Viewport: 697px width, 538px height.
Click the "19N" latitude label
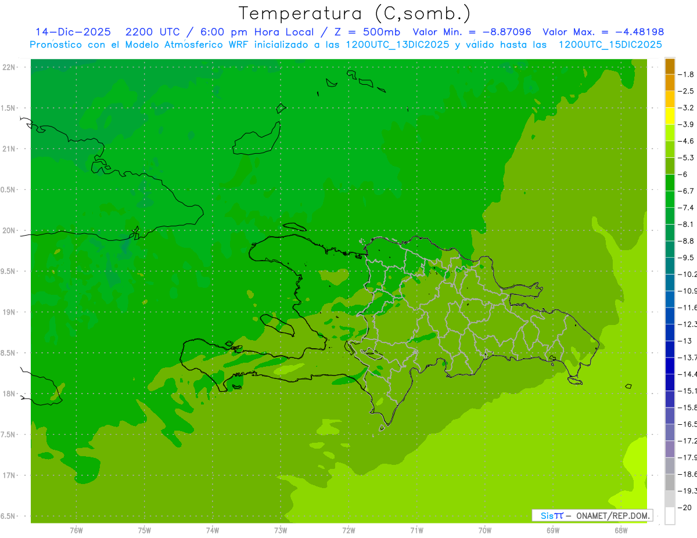(10, 312)
